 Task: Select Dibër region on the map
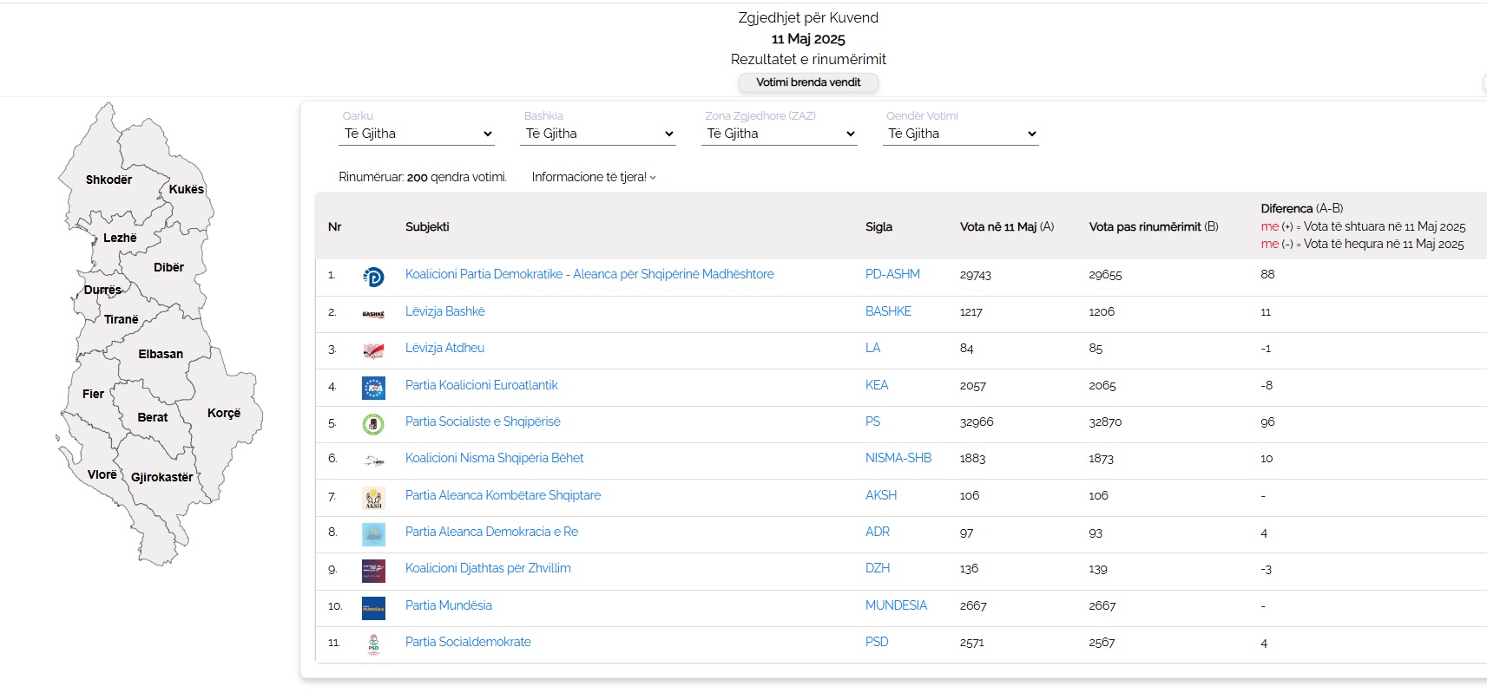(x=168, y=267)
